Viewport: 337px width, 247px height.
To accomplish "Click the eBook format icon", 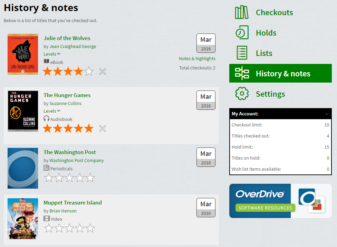I will pyautogui.click(x=46, y=61).
